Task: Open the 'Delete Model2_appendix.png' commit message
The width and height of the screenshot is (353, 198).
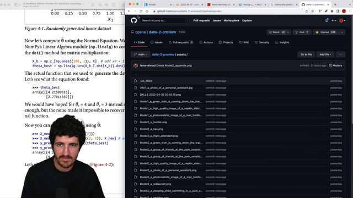Action: click(174, 65)
